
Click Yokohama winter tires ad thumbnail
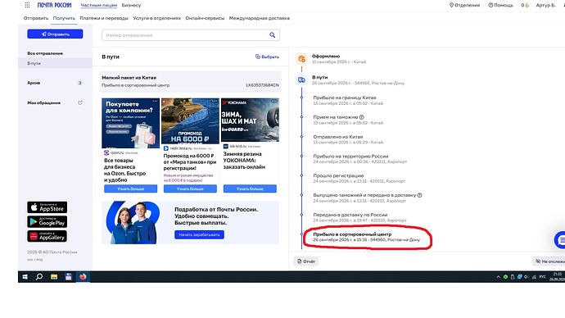point(250,120)
